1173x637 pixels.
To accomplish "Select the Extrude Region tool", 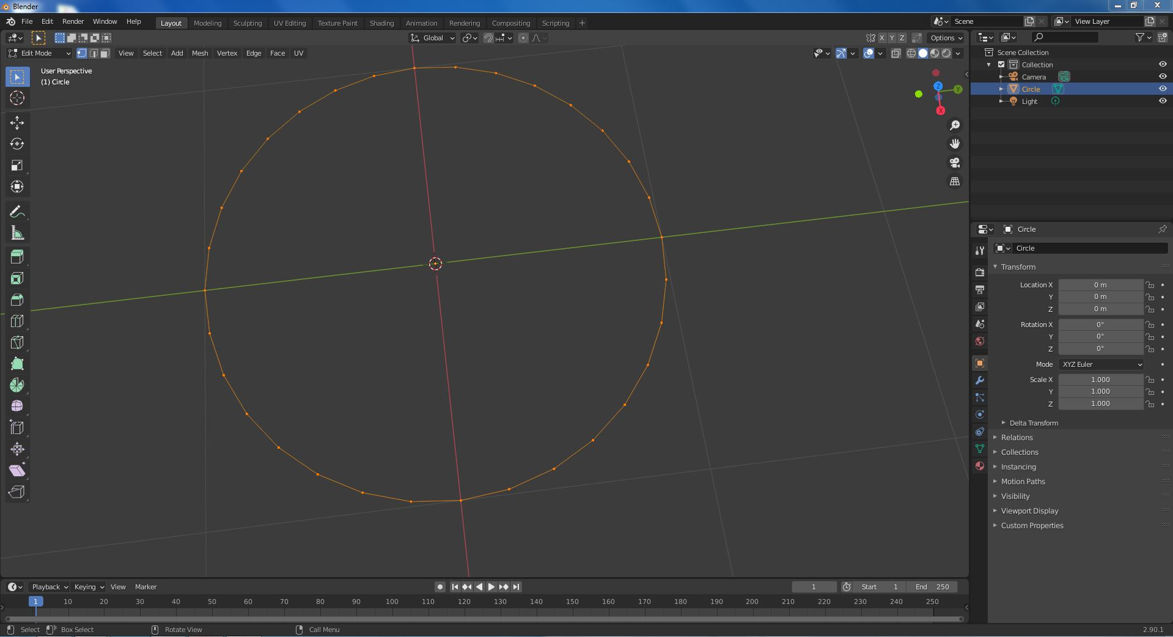I will [x=17, y=257].
